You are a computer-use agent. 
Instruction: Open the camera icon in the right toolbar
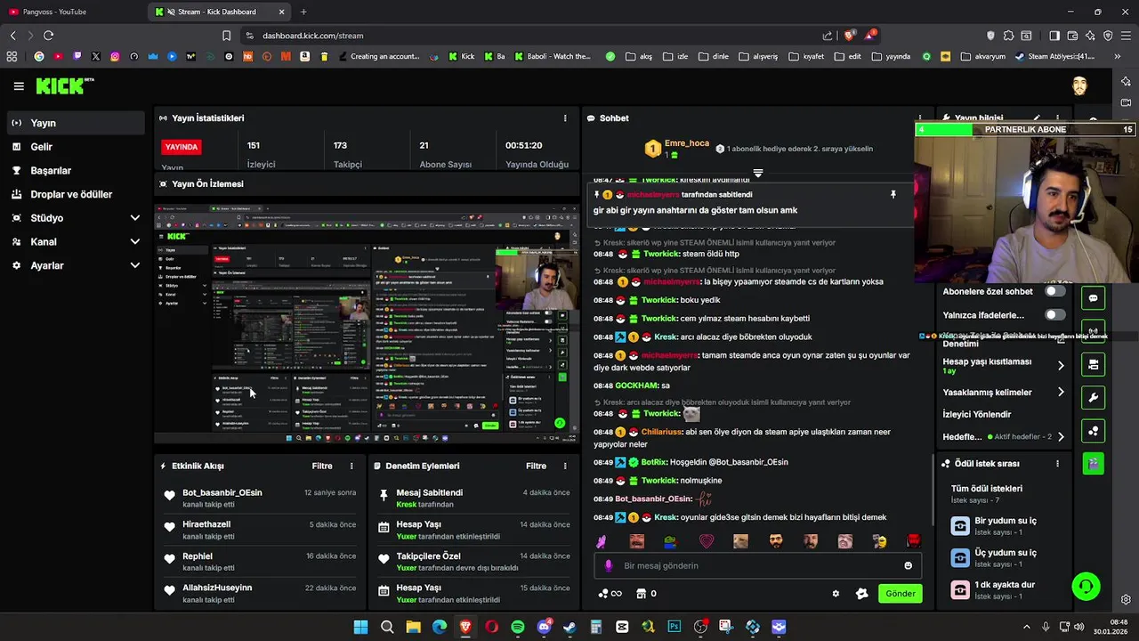pos(1094,364)
